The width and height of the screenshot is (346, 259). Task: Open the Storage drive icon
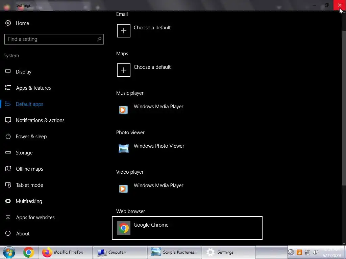8,152
